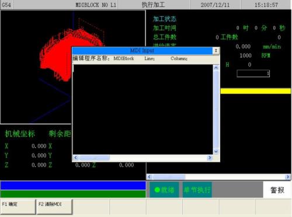The image size is (292, 217).
Task: Click the yellow highlighted program line bar
Action: pos(256,91)
